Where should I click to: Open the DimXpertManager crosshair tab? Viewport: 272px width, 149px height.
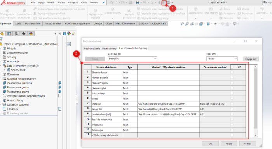pyautogui.click(x=24, y=34)
